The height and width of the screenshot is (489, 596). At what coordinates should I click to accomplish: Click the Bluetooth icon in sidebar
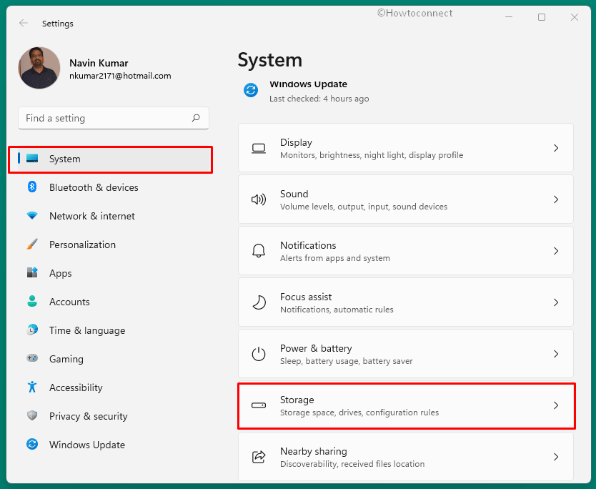(32, 187)
